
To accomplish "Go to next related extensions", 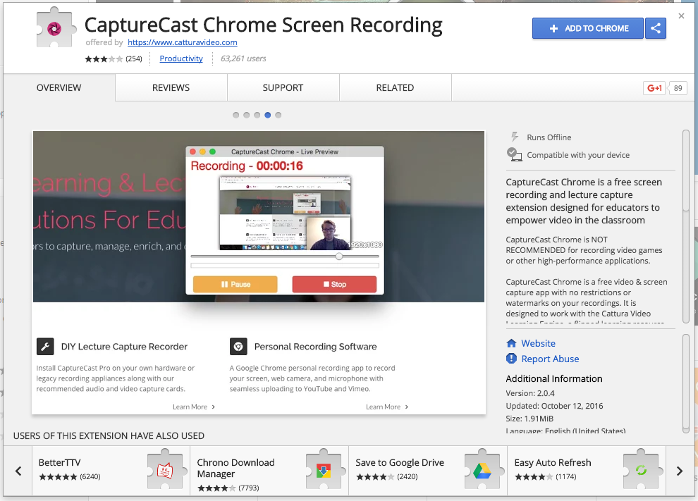I will tap(679, 471).
